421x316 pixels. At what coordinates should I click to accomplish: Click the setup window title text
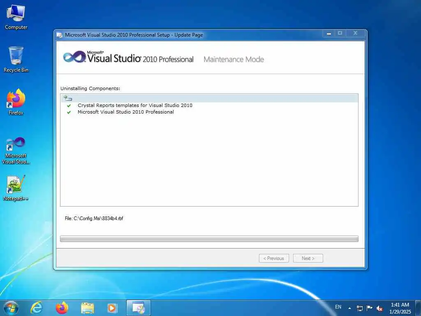(x=134, y=35)
